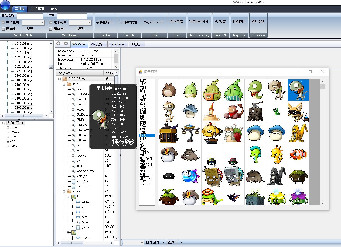Enable 關鍵字 checkbox in SearchString
This screenshot has width=341, height=247.
[x=50, y=29]
